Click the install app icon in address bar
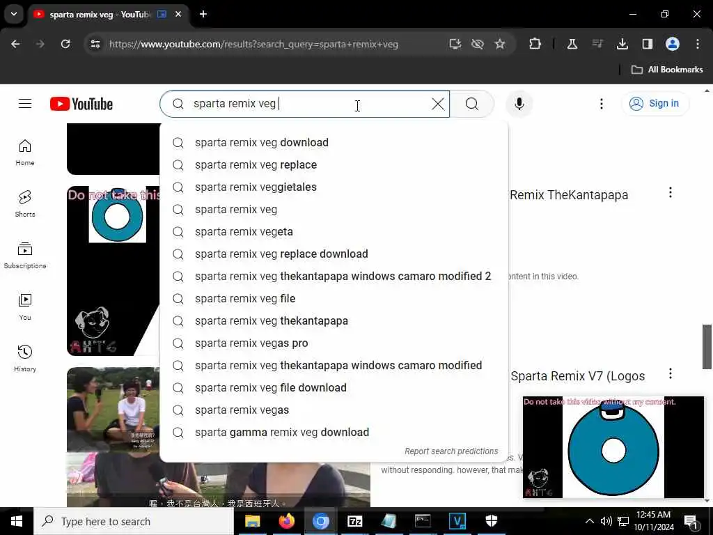 click(455, 44)
